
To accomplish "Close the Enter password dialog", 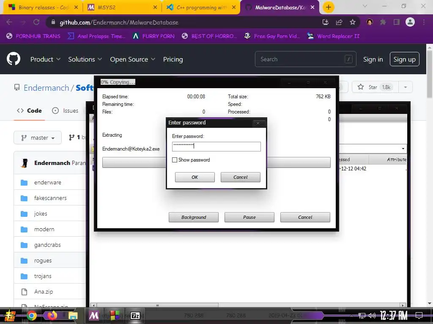I will (x=258, y=123).
